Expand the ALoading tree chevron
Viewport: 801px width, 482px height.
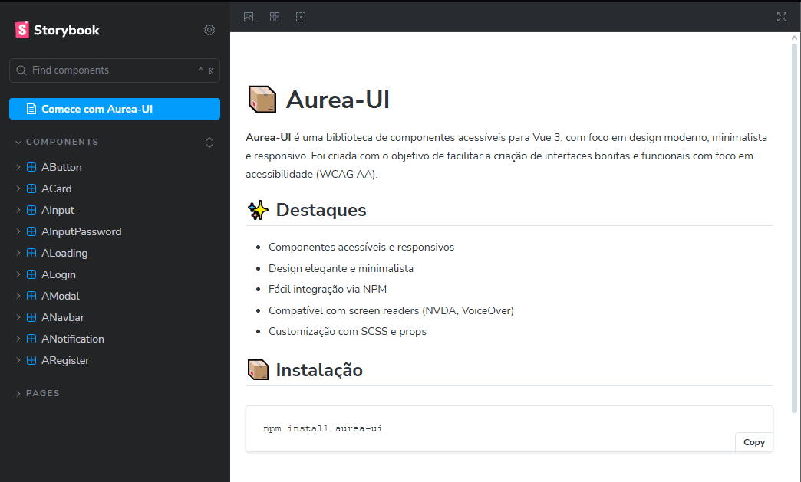pos(18,253)
